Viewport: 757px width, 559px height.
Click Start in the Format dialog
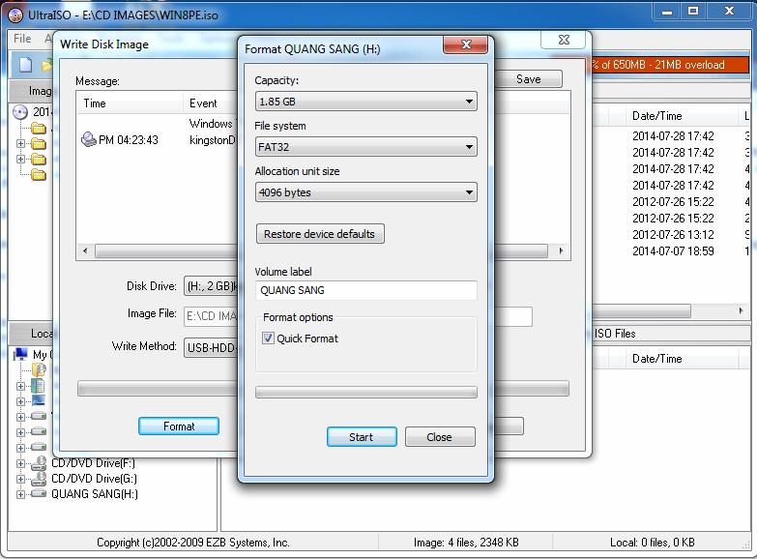[362, 437]
